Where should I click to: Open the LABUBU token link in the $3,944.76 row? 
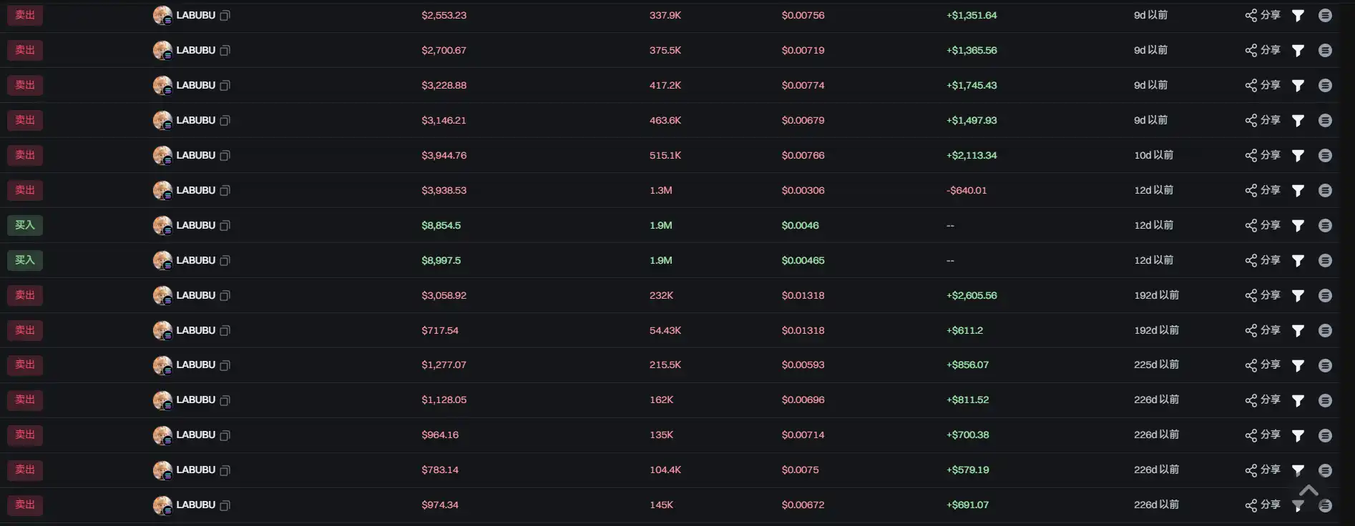tap(195, 155)
